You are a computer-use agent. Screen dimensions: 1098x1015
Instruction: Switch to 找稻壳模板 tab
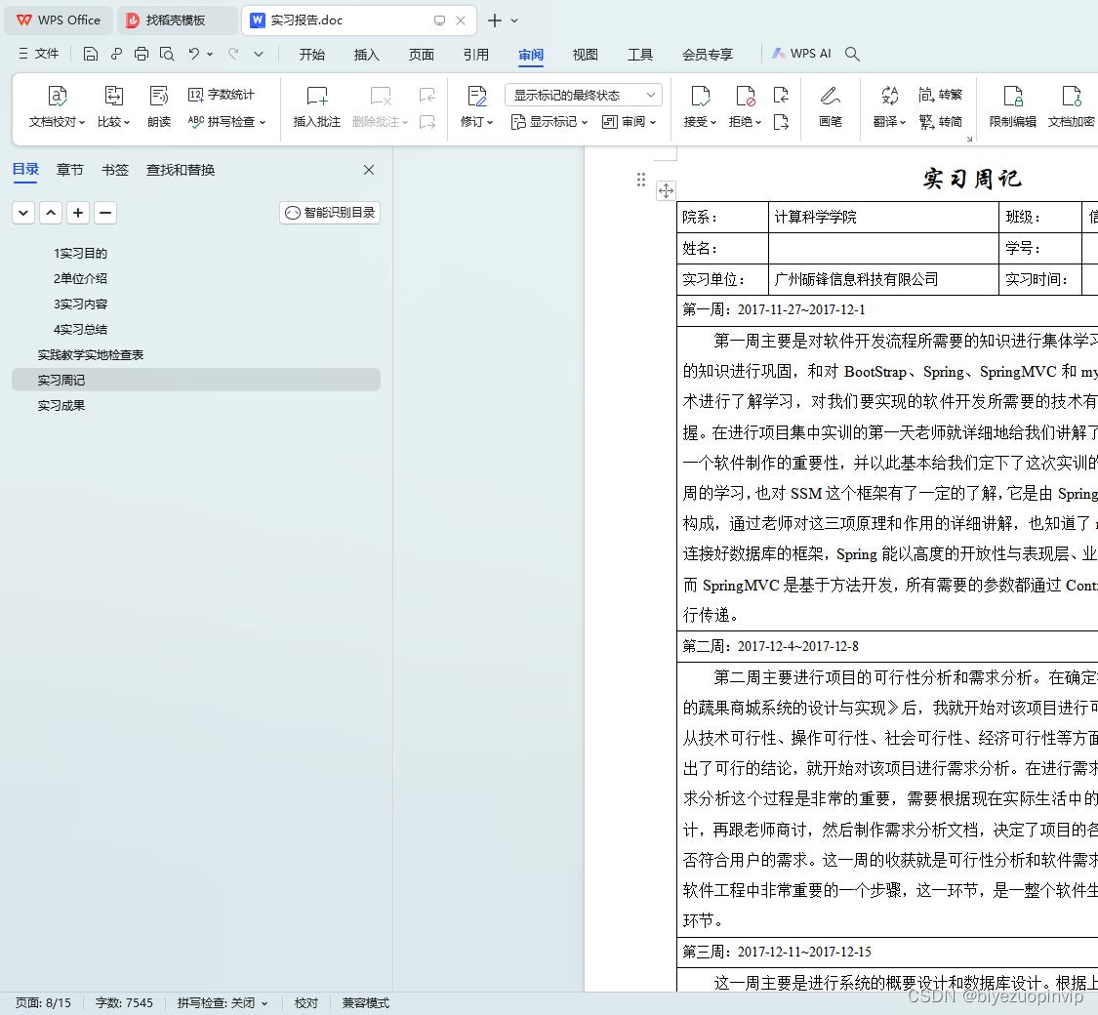point(177,20)
